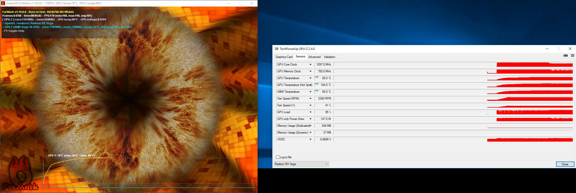Click the MAX indicator on GPU Temperature
Viewport: 576px width, 193px height.
[x=317, y=77]
